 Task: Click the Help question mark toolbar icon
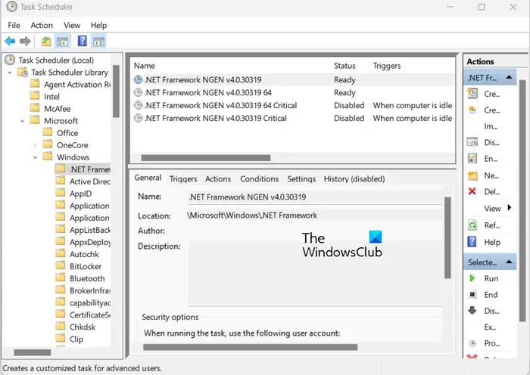coord(82,41)
